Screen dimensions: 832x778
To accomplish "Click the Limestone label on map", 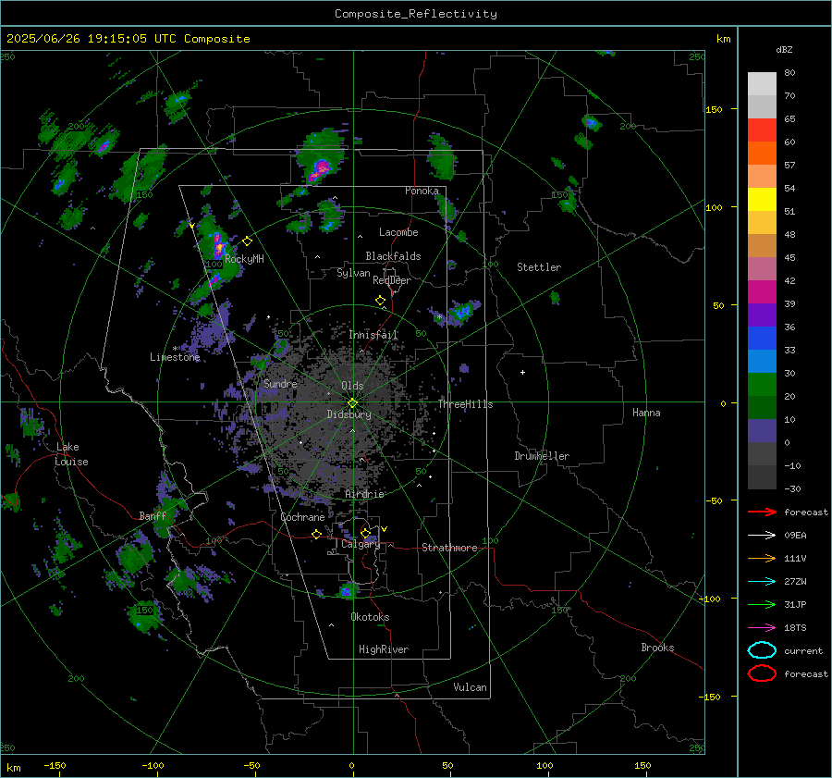I will click(x=175, y=357).
